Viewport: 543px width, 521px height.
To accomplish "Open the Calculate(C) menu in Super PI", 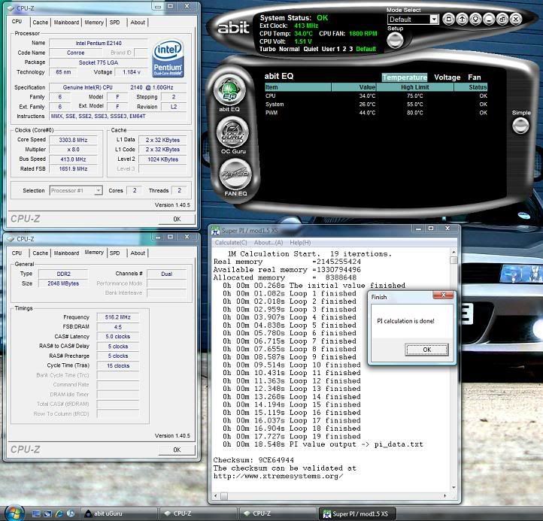I will click(x=231, y=243).
